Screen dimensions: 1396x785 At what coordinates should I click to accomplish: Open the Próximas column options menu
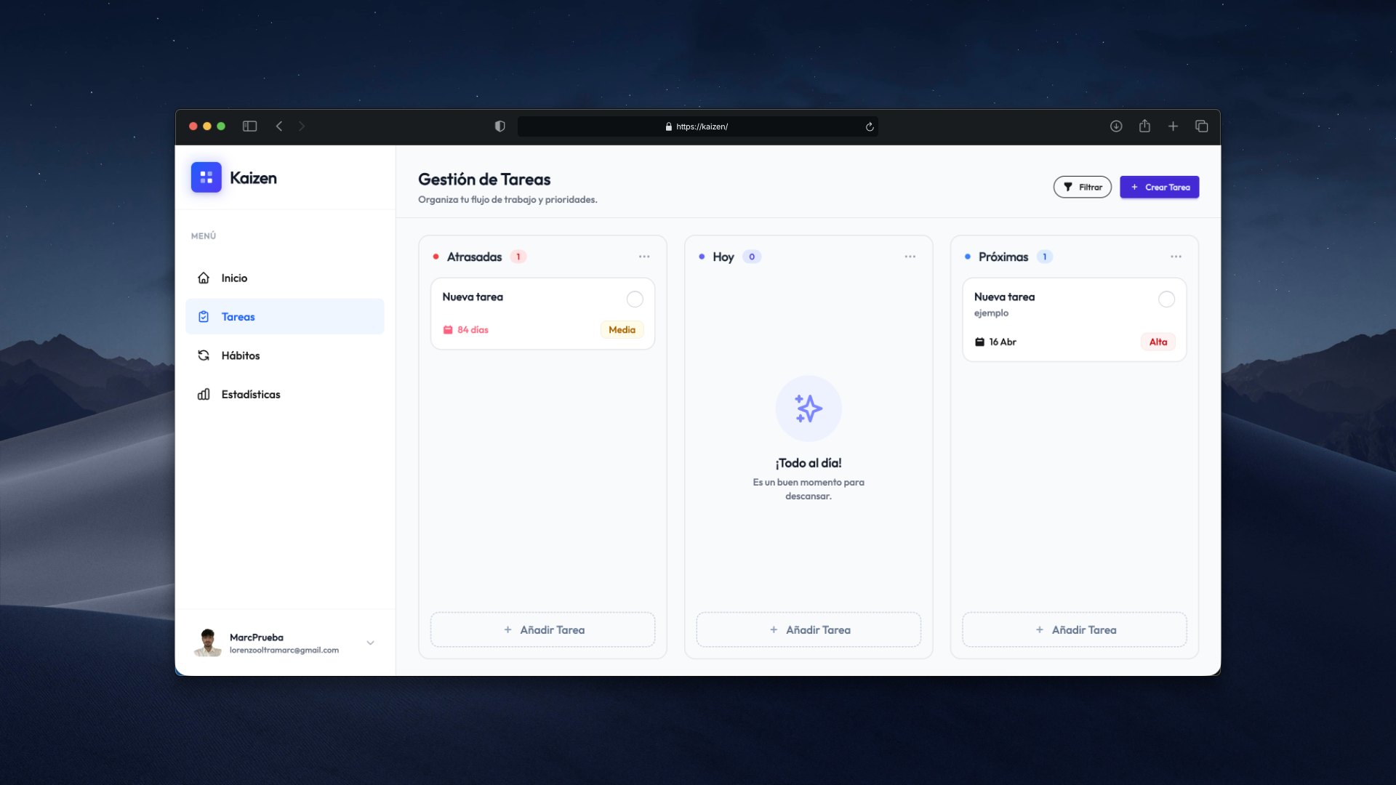pyautogui.click(x=1176, y=257)
